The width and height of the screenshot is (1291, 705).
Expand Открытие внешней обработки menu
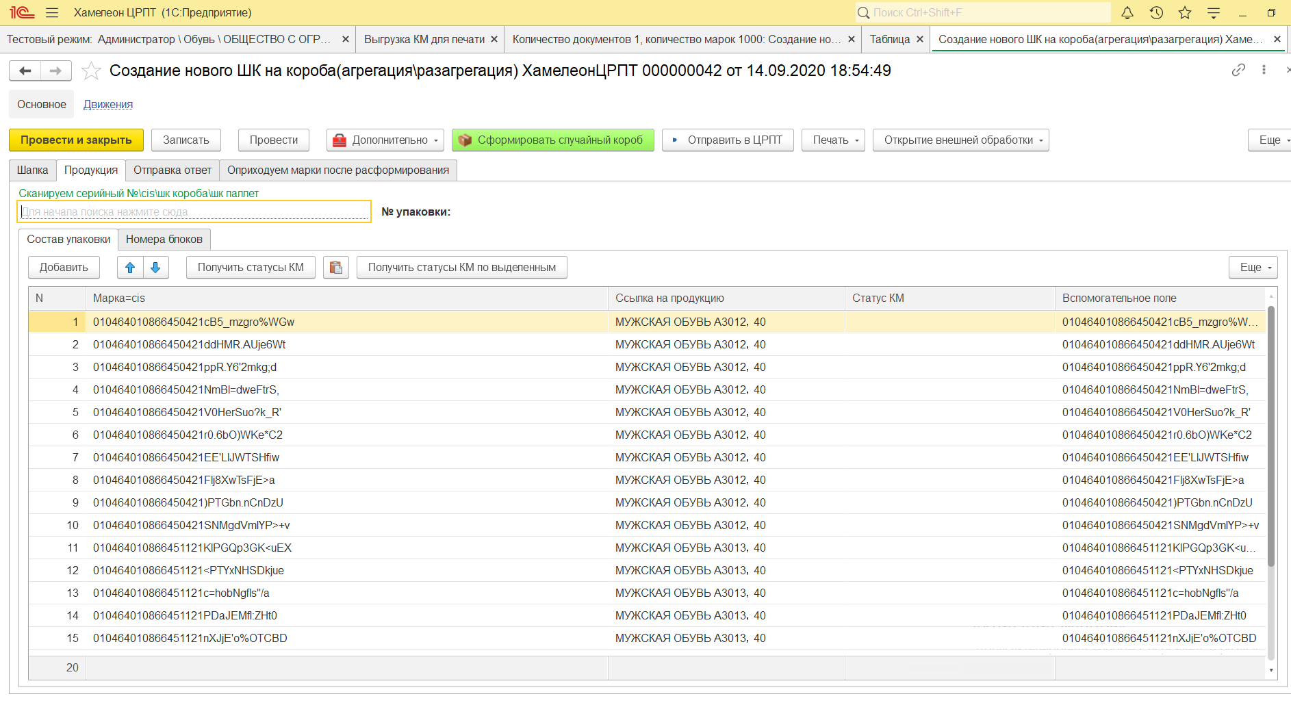click(x=960, y=140)
